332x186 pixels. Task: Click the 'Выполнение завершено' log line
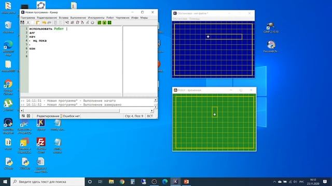tap(71, 104)
